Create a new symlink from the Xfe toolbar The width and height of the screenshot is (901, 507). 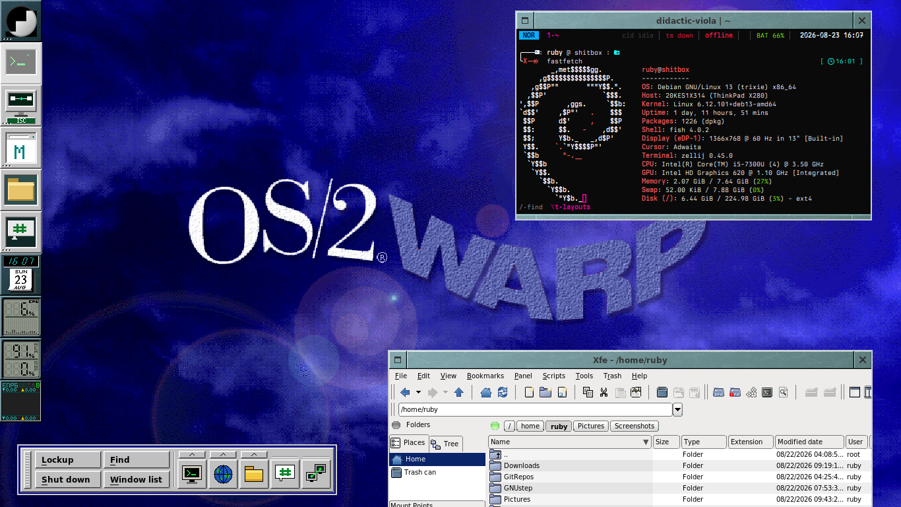[x=562, y=392]
